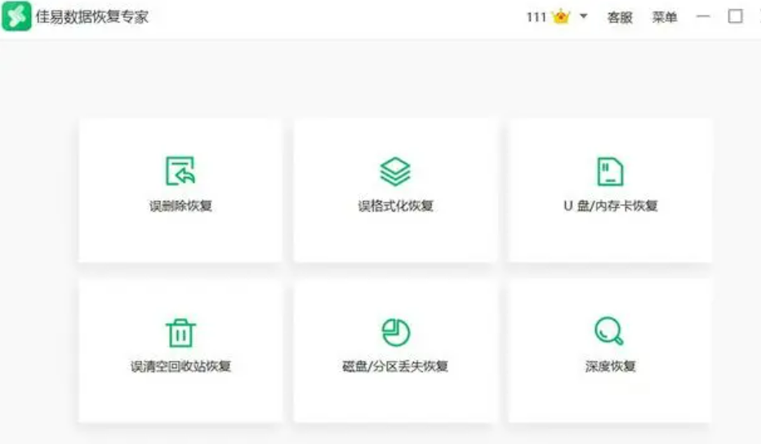This screenshot has width=761, height=444.
Task: Select the 误删除恢复 text label
Action: pyautogui.click(x=180, y=206)
